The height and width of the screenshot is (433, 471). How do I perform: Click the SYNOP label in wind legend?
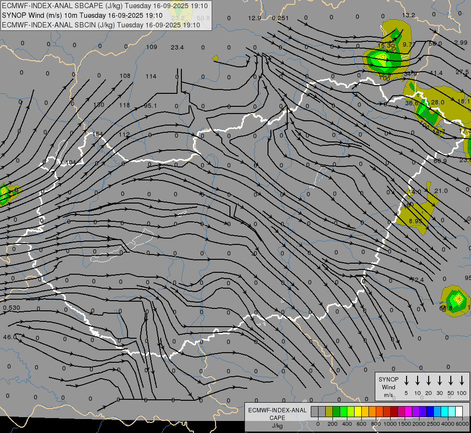pos(388,380)
